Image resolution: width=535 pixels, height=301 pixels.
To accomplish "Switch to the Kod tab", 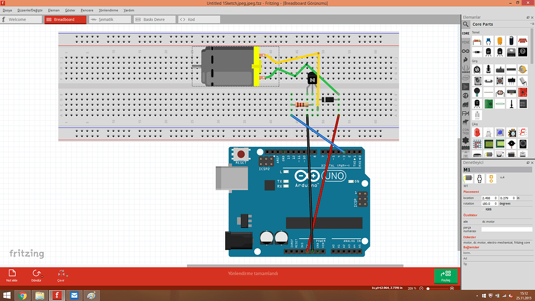I will click(x=199, y=19).
